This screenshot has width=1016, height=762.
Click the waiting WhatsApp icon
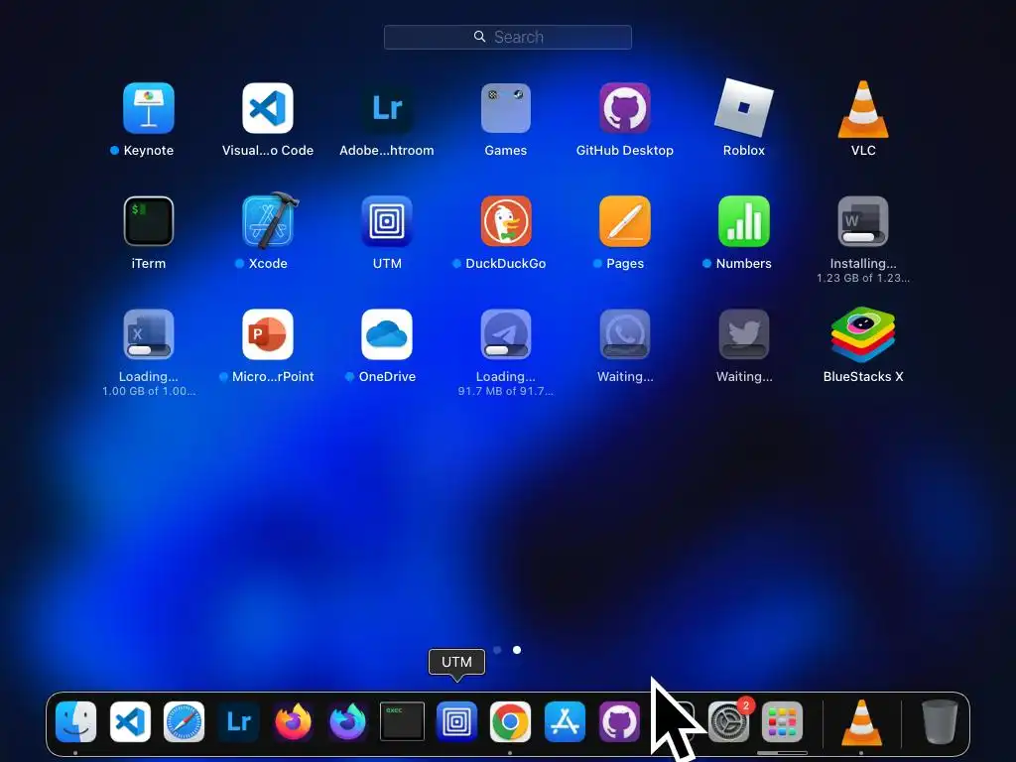pos(625,334)
